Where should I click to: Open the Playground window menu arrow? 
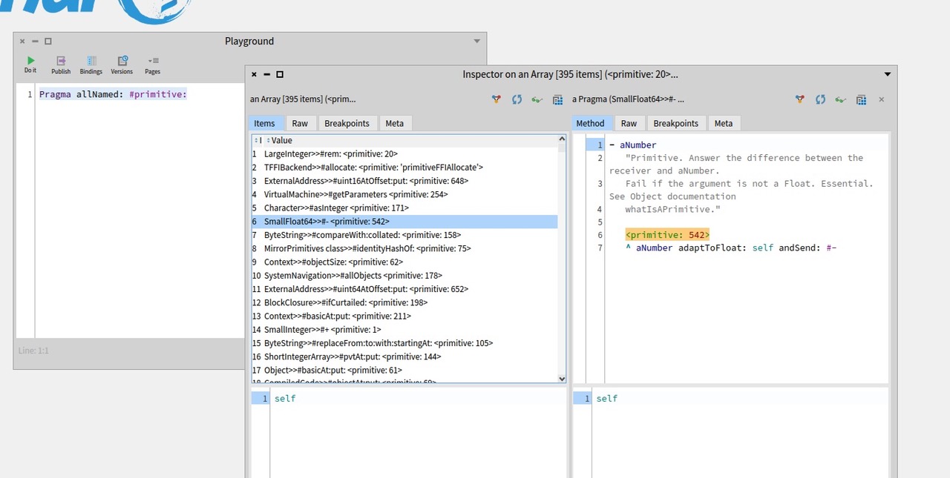coord(477,42)
